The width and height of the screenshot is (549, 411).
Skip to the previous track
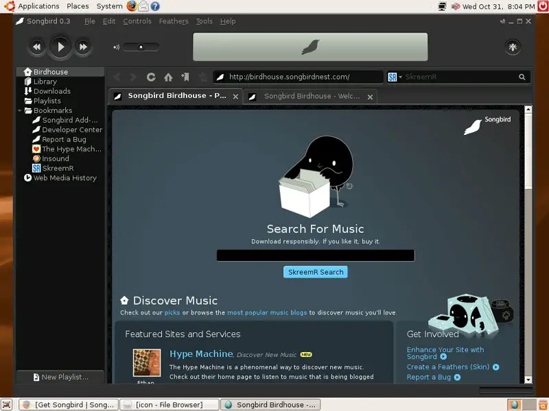37,47
